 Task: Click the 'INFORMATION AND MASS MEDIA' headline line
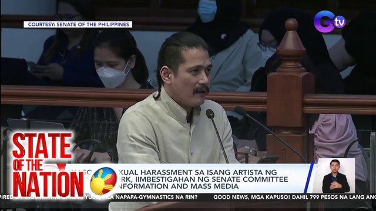pos(178,186)
